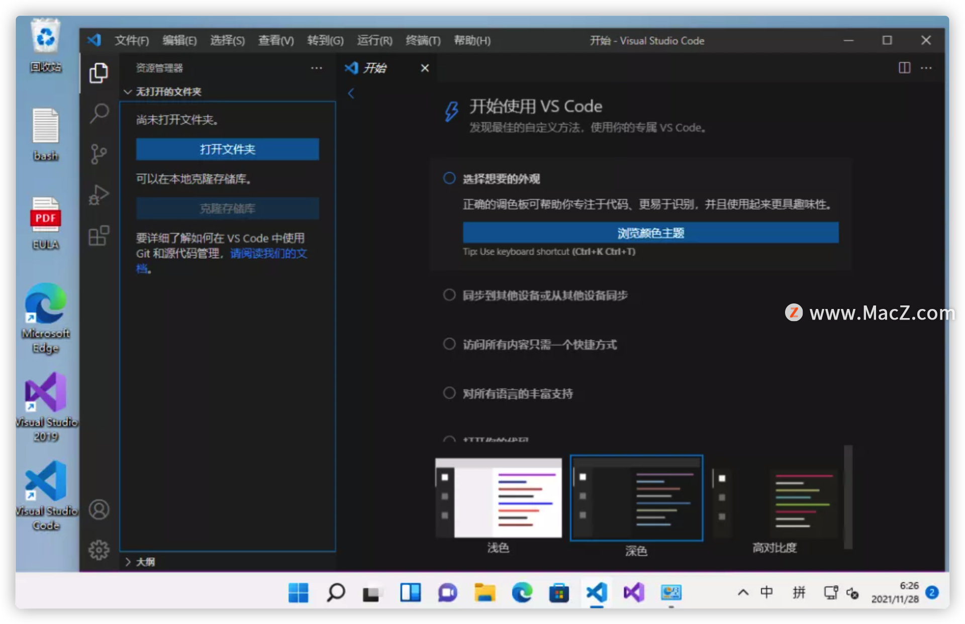This screenshot has height=624, width=965.
Task: Open the Manage gear icon
Action: pyautogui.click(x=99, y=550)
